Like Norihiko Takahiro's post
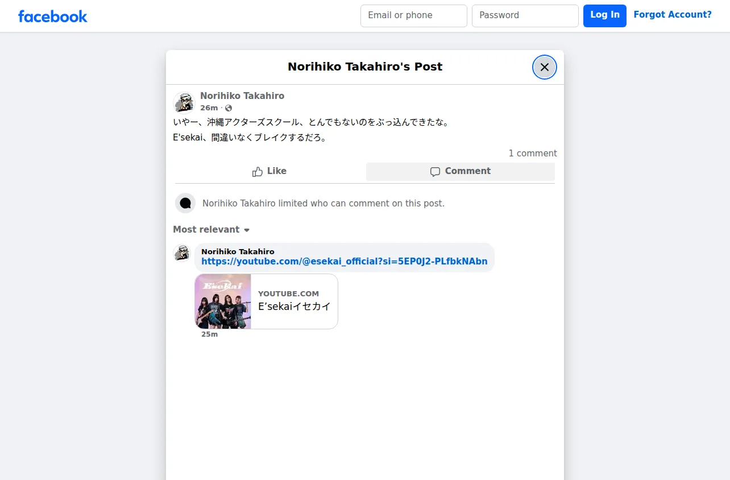Viewport: 730px width, 480px height. click(269, 171)
